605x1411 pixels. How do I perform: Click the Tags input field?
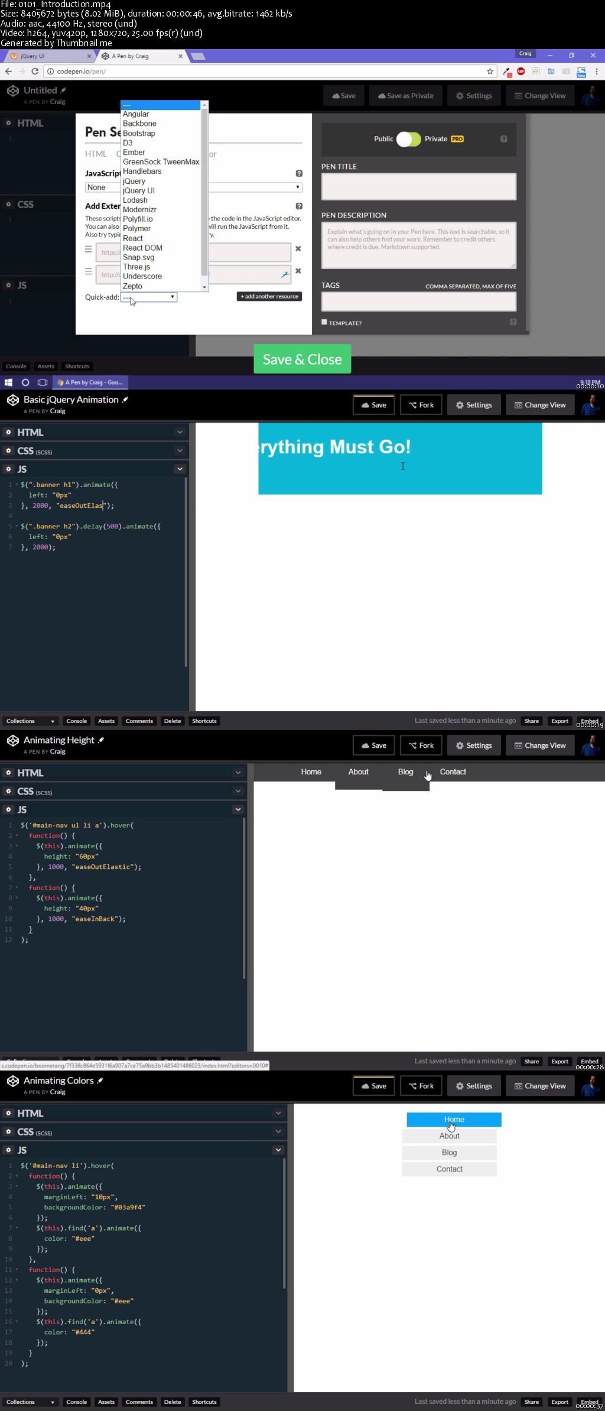[419, 301]
